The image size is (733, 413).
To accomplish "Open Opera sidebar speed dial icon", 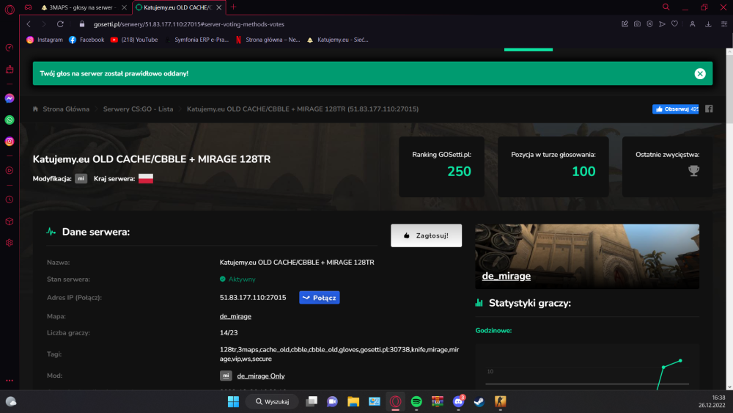I will 10,48.
